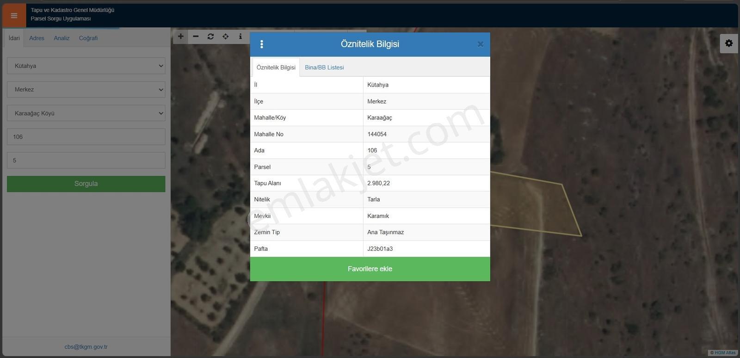This screenshot has width=740, height=358.
Task: Open map settings gear icon
Action: (x=729, y=43)
